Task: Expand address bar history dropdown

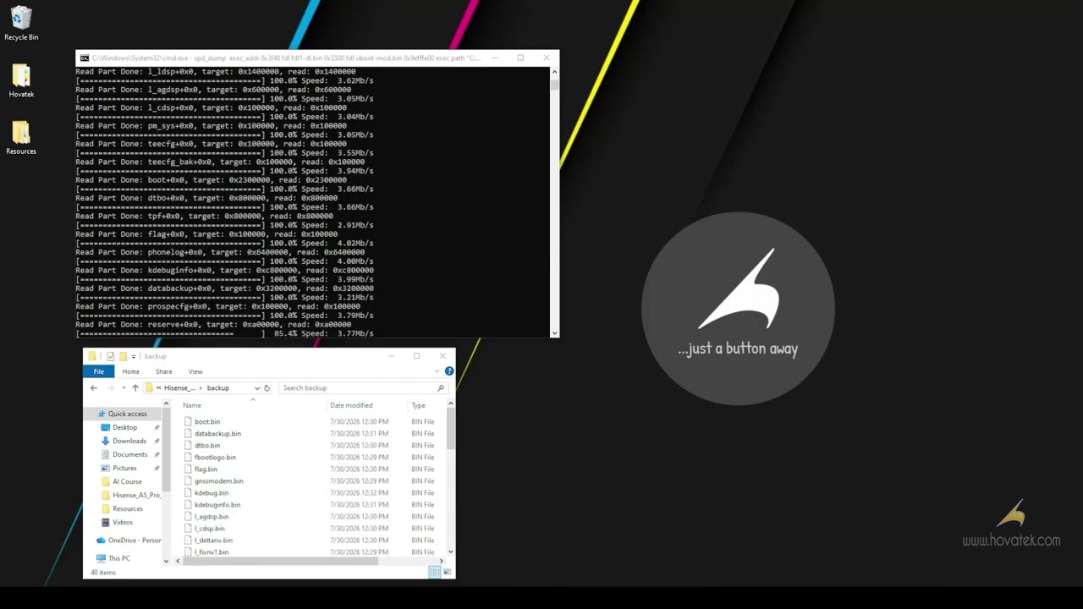Action: point(257,388)
